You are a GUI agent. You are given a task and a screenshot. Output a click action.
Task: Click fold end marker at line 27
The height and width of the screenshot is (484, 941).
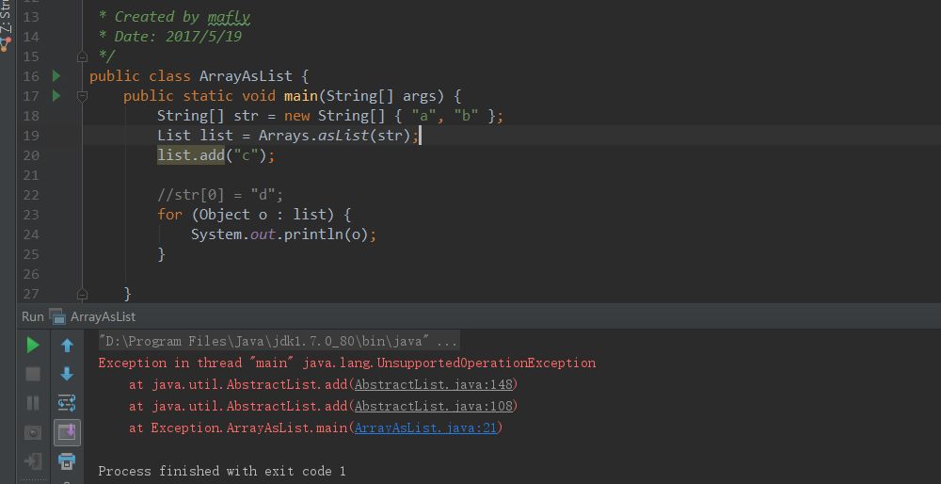point(82,295)
